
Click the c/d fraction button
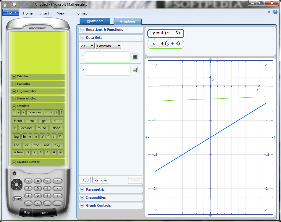(58, 145)
